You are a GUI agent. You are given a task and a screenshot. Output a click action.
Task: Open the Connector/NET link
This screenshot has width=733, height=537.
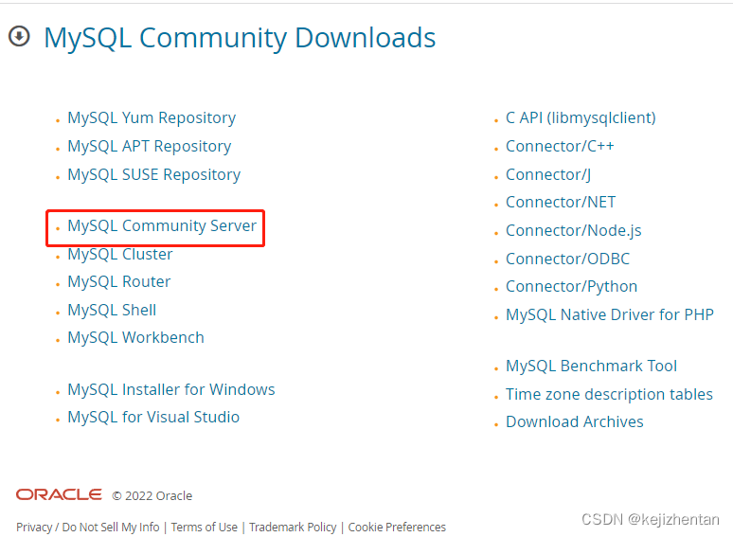coord(561,202)
